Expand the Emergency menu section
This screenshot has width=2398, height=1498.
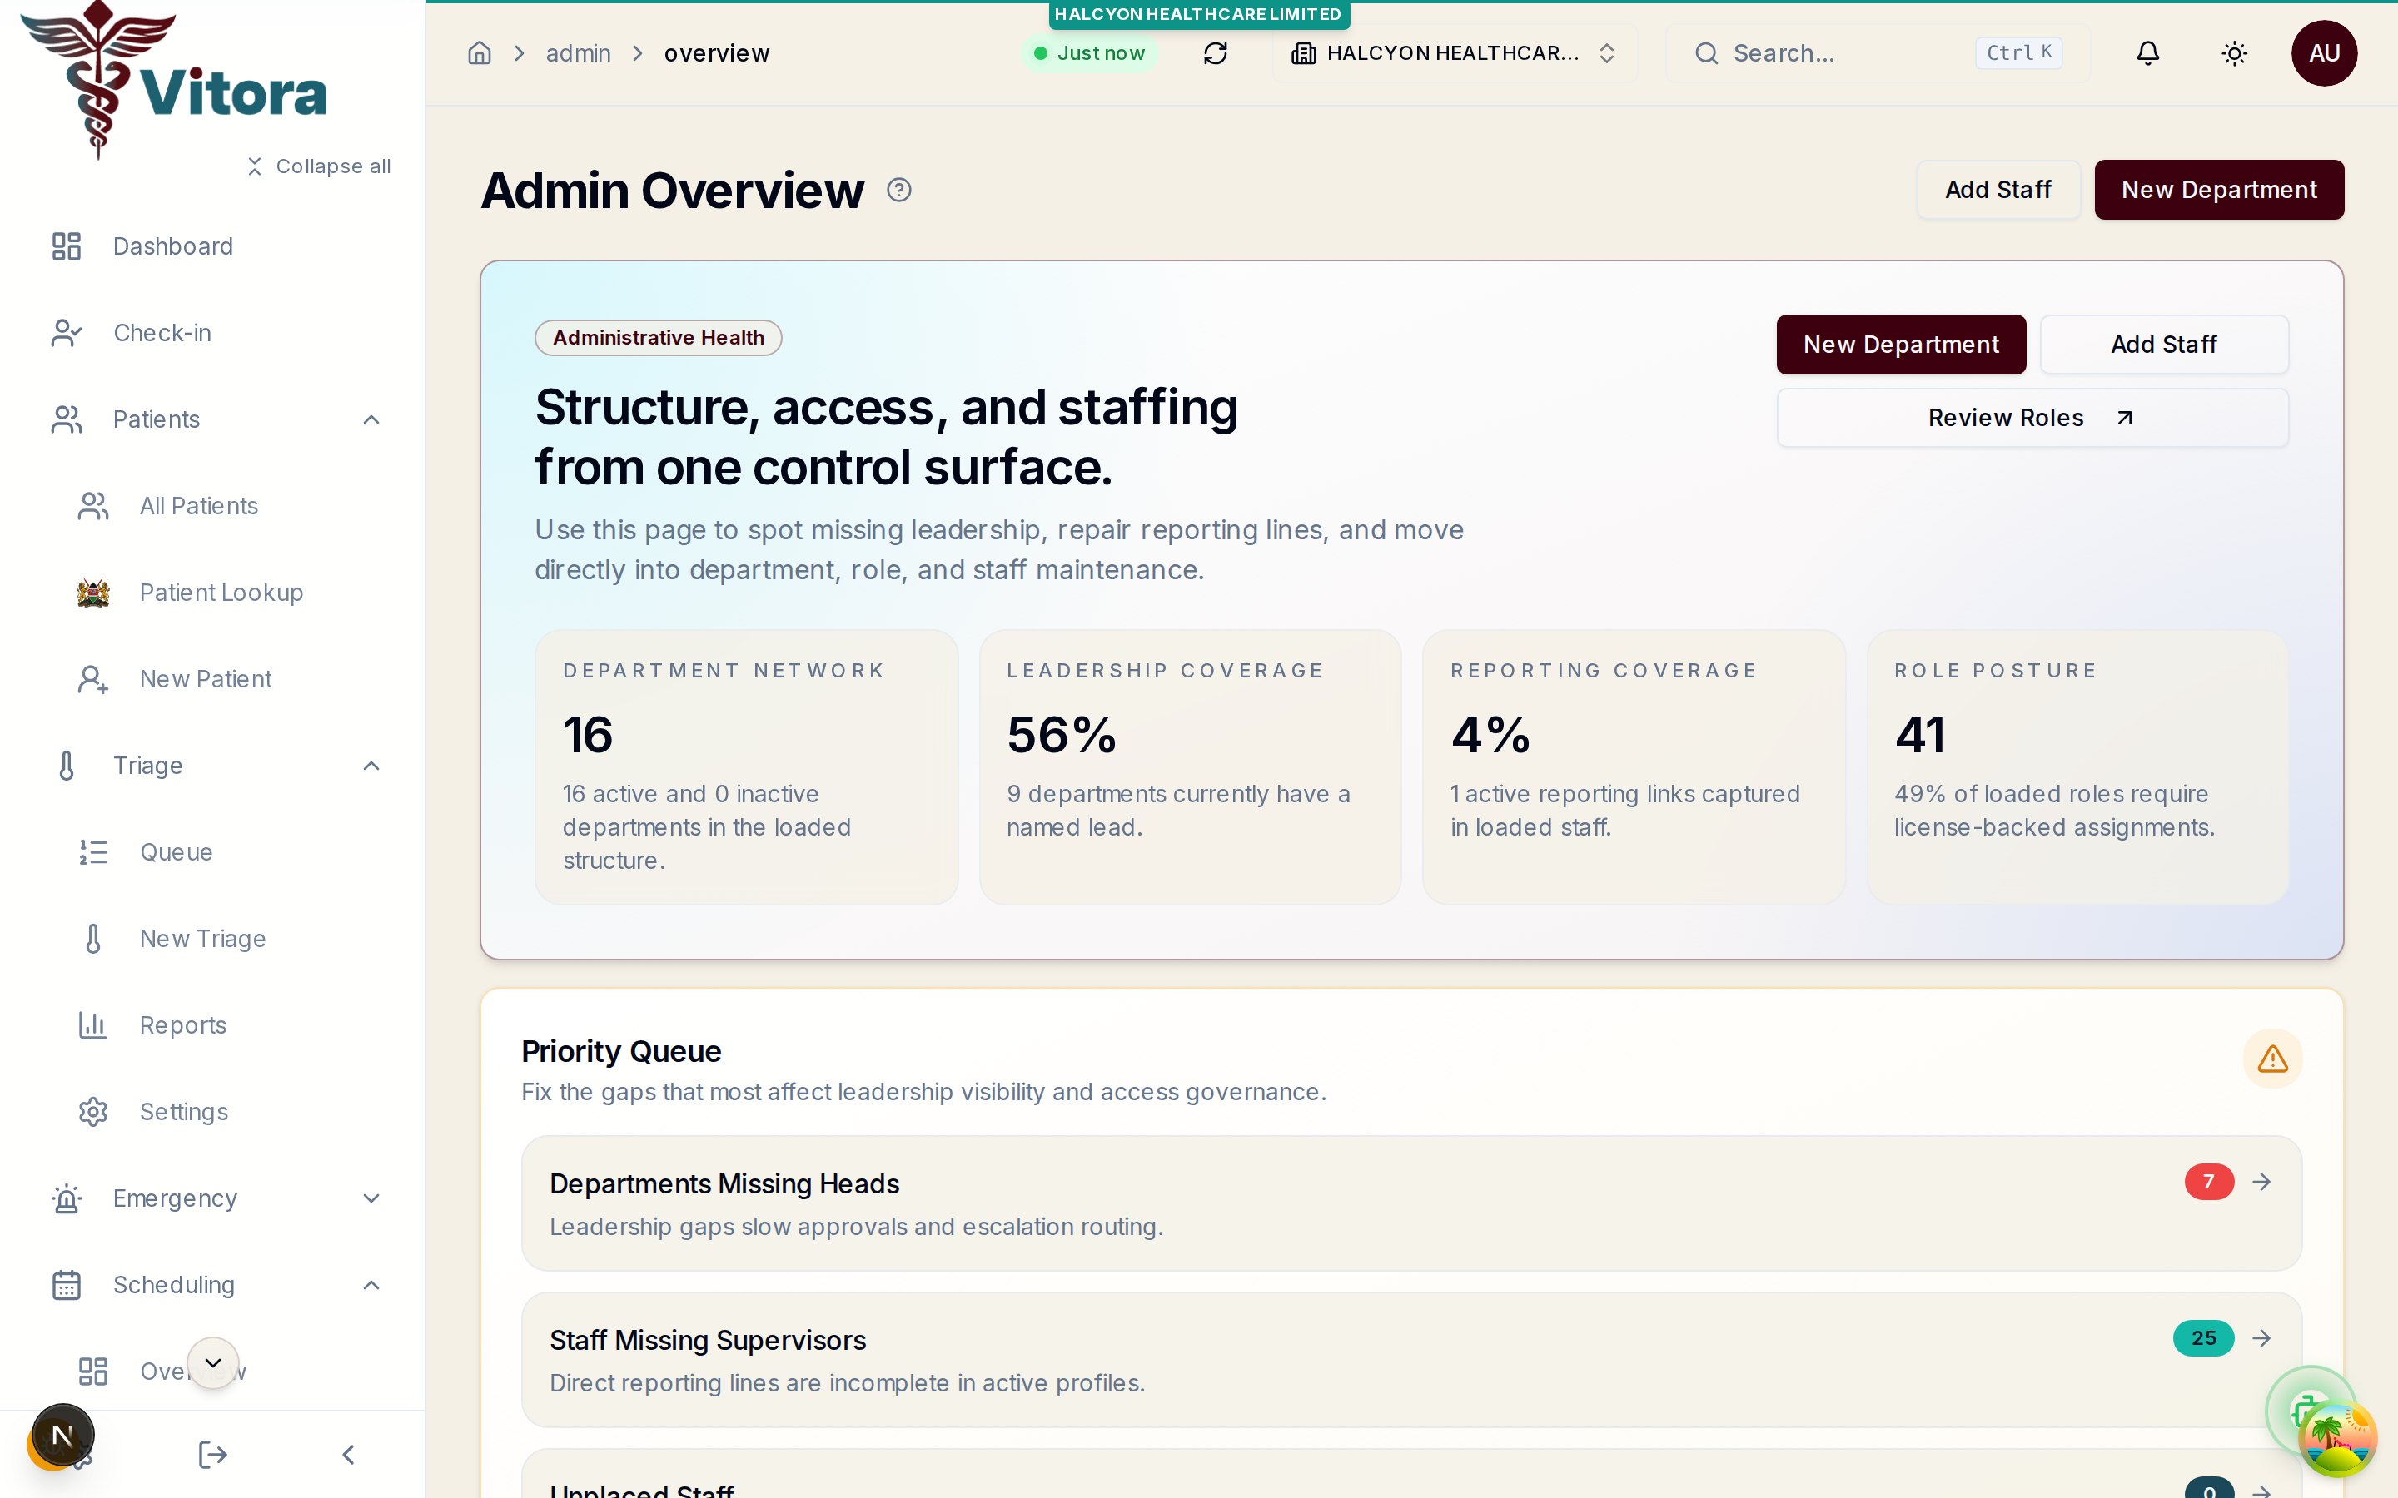pyautogui.click(x=371, y=1198)
